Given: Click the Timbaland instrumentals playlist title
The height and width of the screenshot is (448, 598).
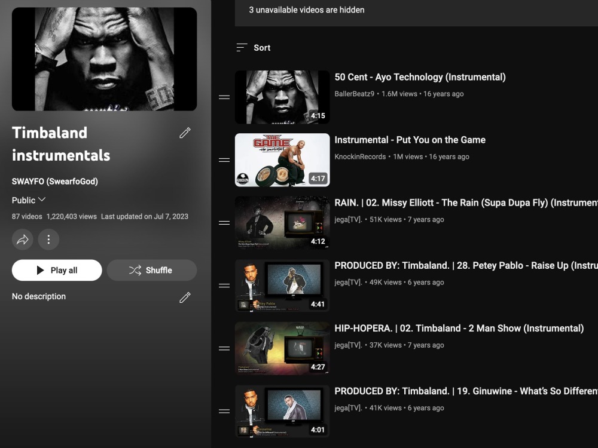Looking at the screenshot, I should coord(61,144).
